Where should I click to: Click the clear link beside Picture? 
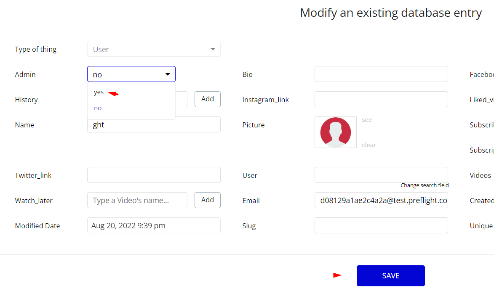369,145
